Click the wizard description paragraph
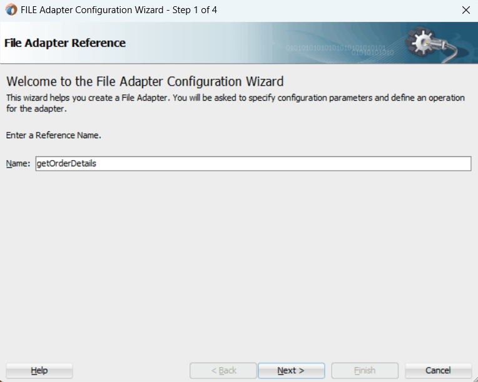Image resolution: width=478 pixels, height=382 pixels. 235,103
